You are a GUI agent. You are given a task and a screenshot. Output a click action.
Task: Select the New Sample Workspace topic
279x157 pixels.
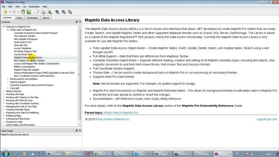[26, 39]
